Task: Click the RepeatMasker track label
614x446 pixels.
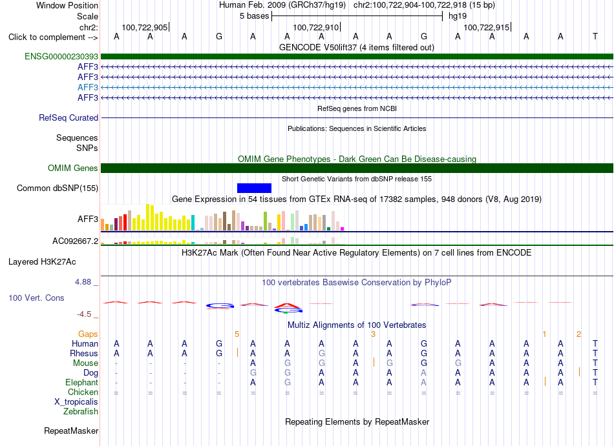Action: click(71, 431)
